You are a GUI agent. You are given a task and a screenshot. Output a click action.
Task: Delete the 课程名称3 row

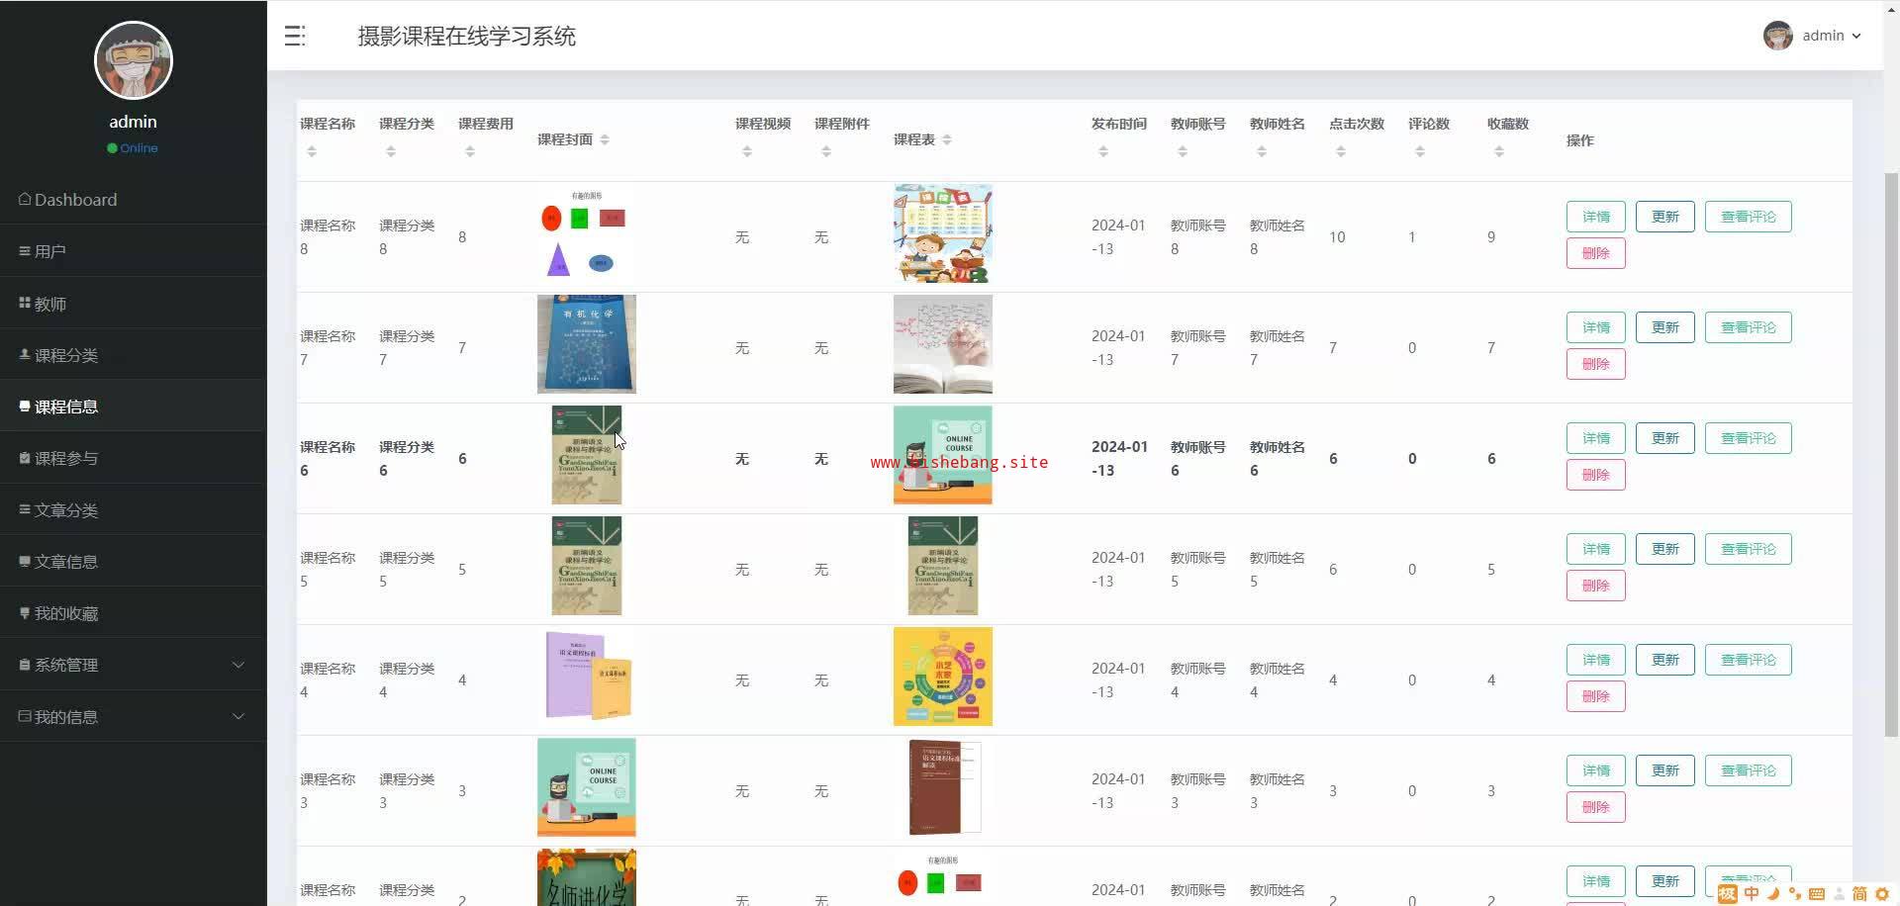(1595, 807)
